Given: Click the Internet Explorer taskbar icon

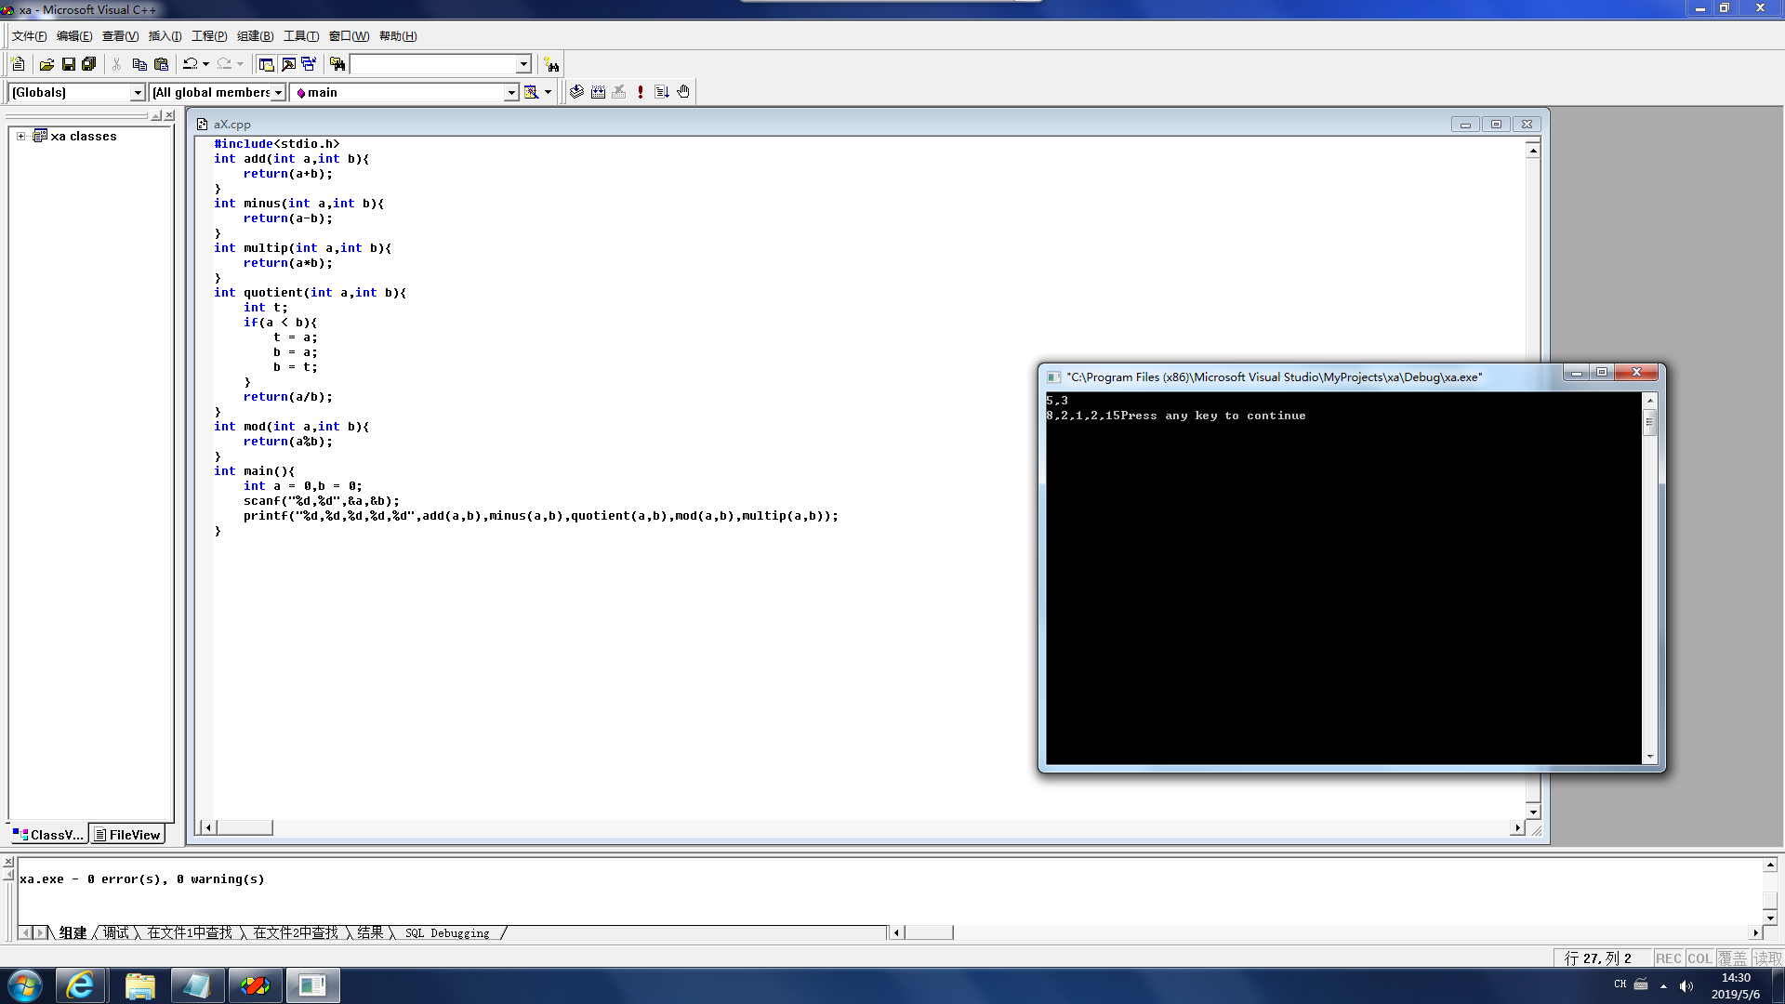Looking at the screenshot, I should tap(80, 985).
